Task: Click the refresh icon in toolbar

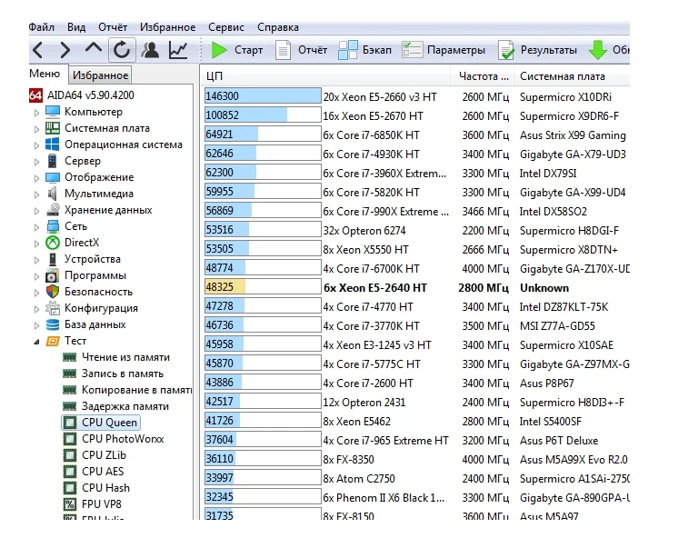Action: tap(122, 50)
